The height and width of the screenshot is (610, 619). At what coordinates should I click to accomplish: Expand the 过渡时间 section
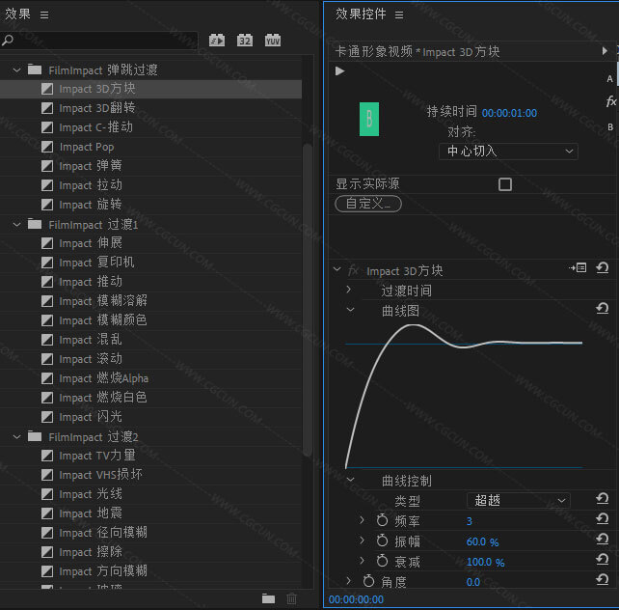click(349, 290)
